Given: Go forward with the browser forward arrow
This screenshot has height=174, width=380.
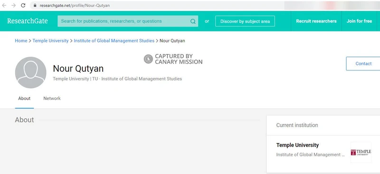Looking at the screenshot, I should [14, 5].
